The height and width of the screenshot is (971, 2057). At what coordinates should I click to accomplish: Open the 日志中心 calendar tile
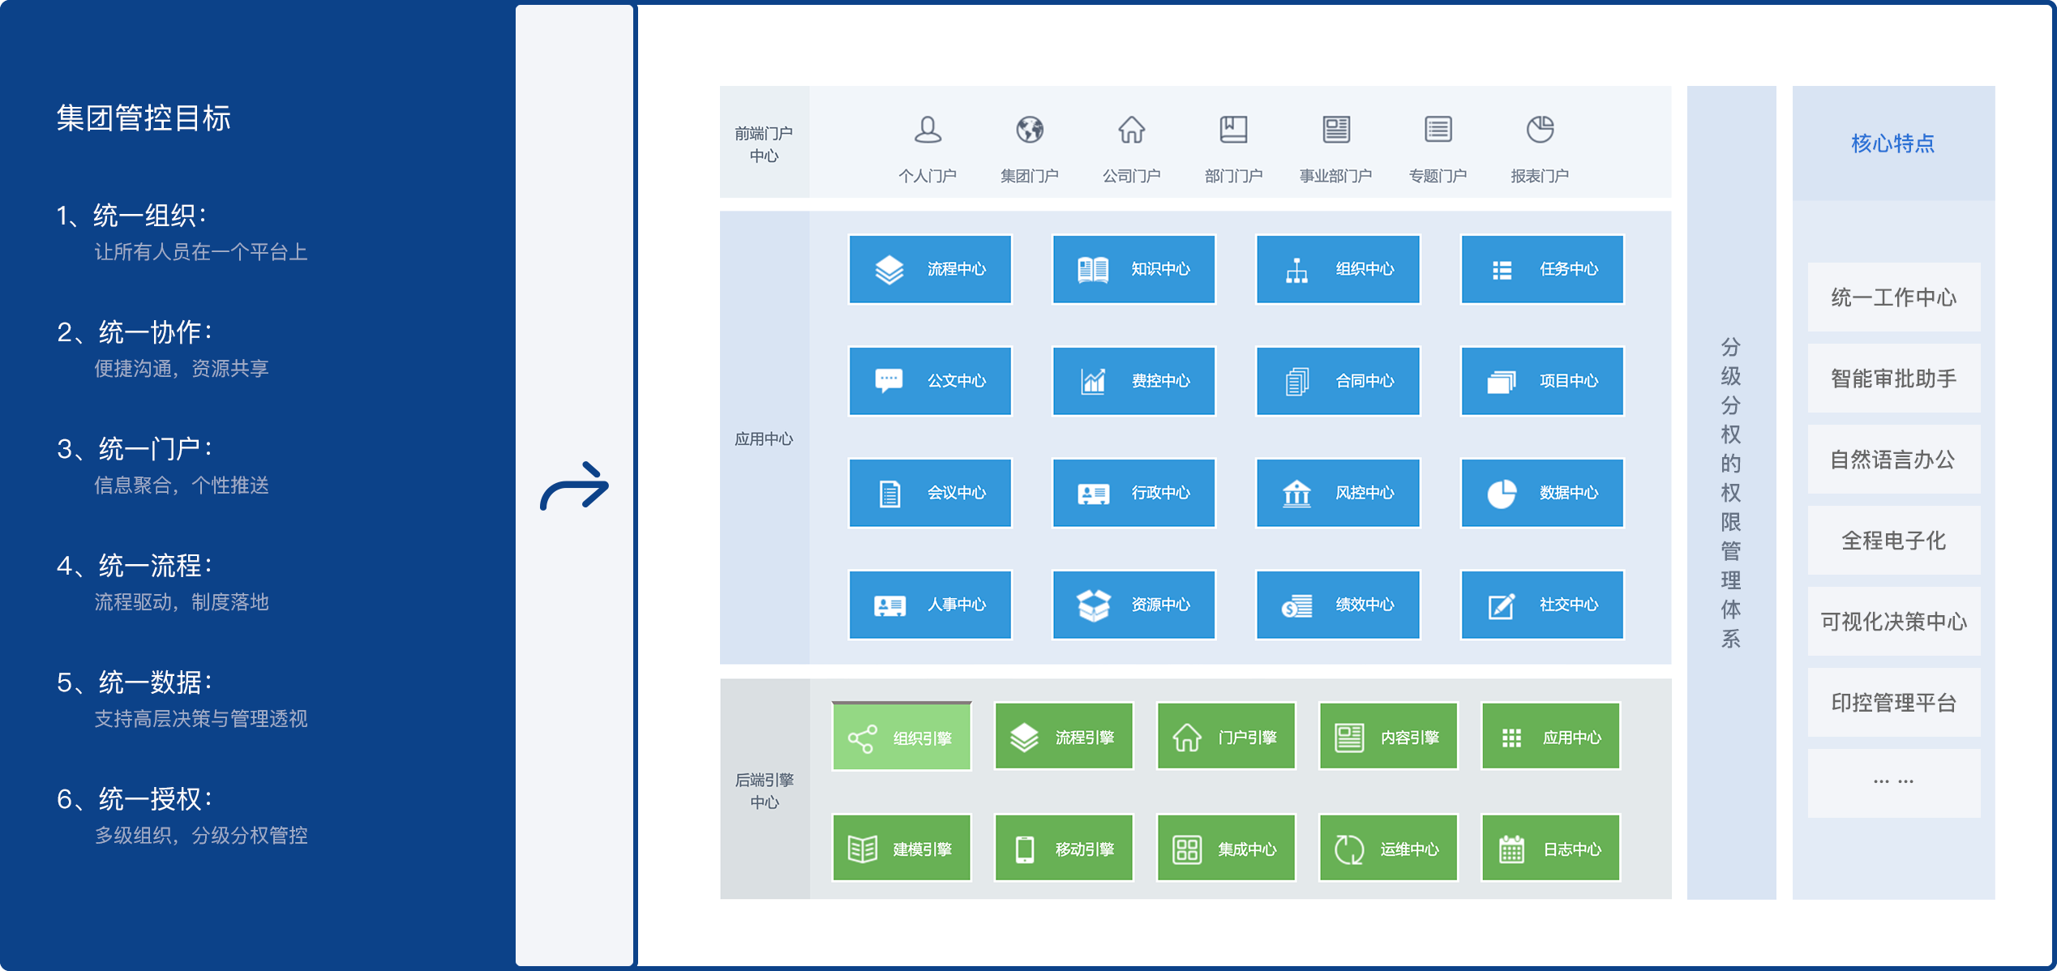[1550, 849]
